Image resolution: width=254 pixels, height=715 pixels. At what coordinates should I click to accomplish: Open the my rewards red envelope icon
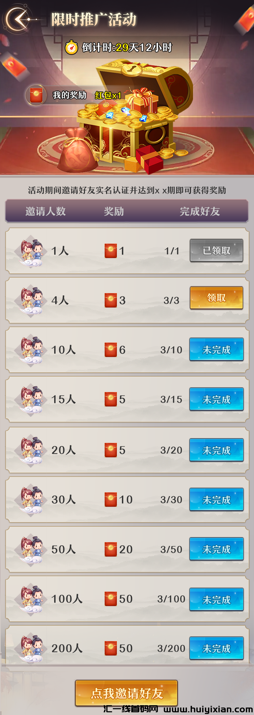(36, 95)
